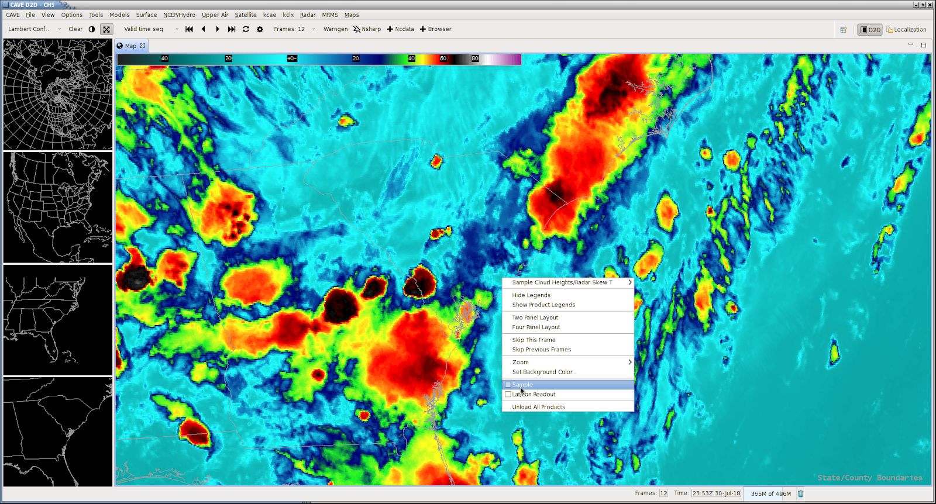This screenshot has height=504, width=936.
Task: Click the Frames value field in status bar
Action: point(663,493)
